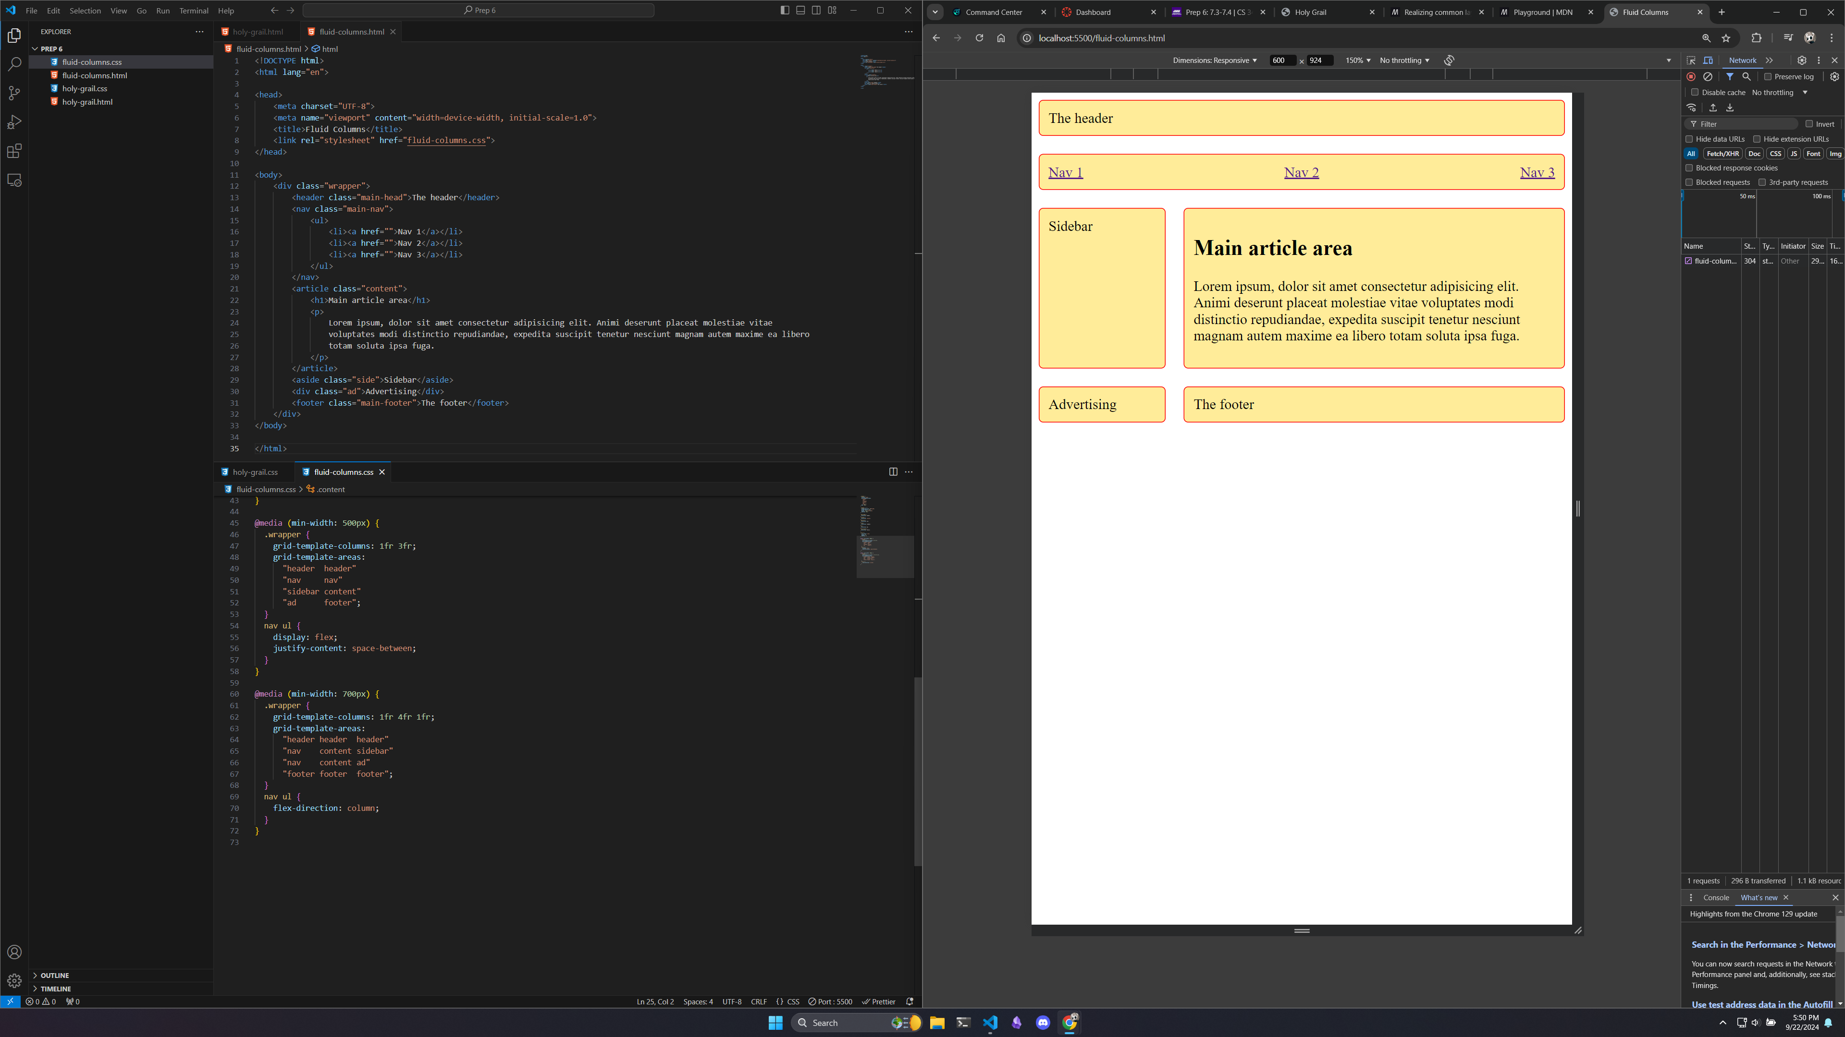
Task: Click the Nav 2 link
Action: (1302, 172)
